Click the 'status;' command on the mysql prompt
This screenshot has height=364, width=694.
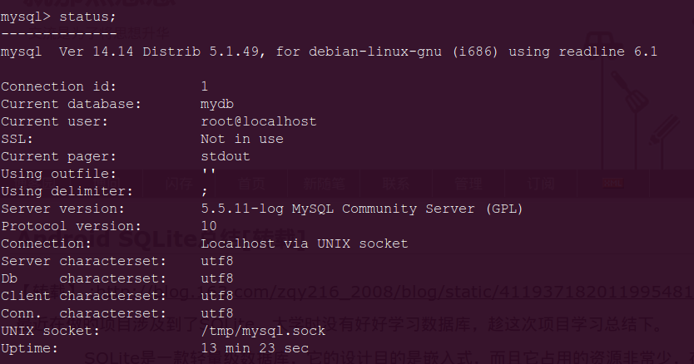coord(87,17)
